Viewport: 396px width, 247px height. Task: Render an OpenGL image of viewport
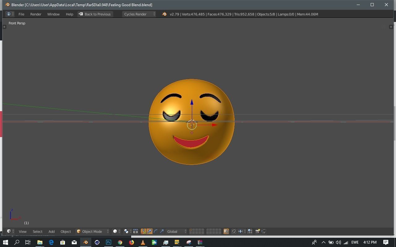point(257,231)
